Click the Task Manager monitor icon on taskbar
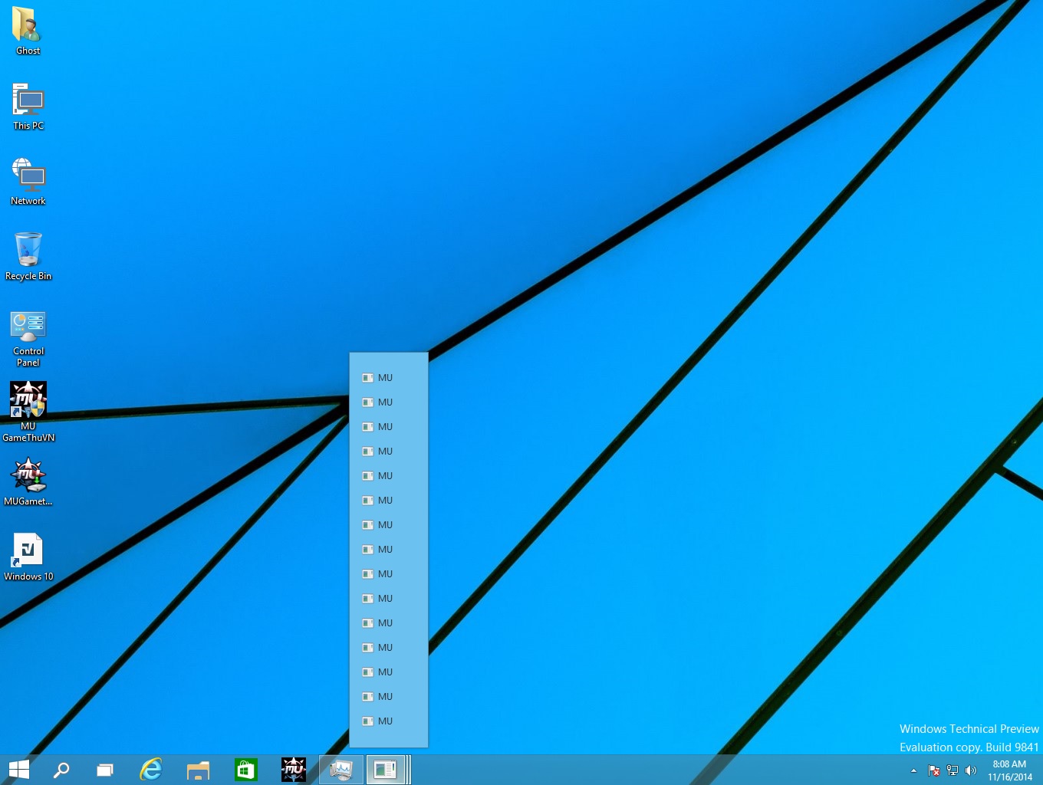 341,770
